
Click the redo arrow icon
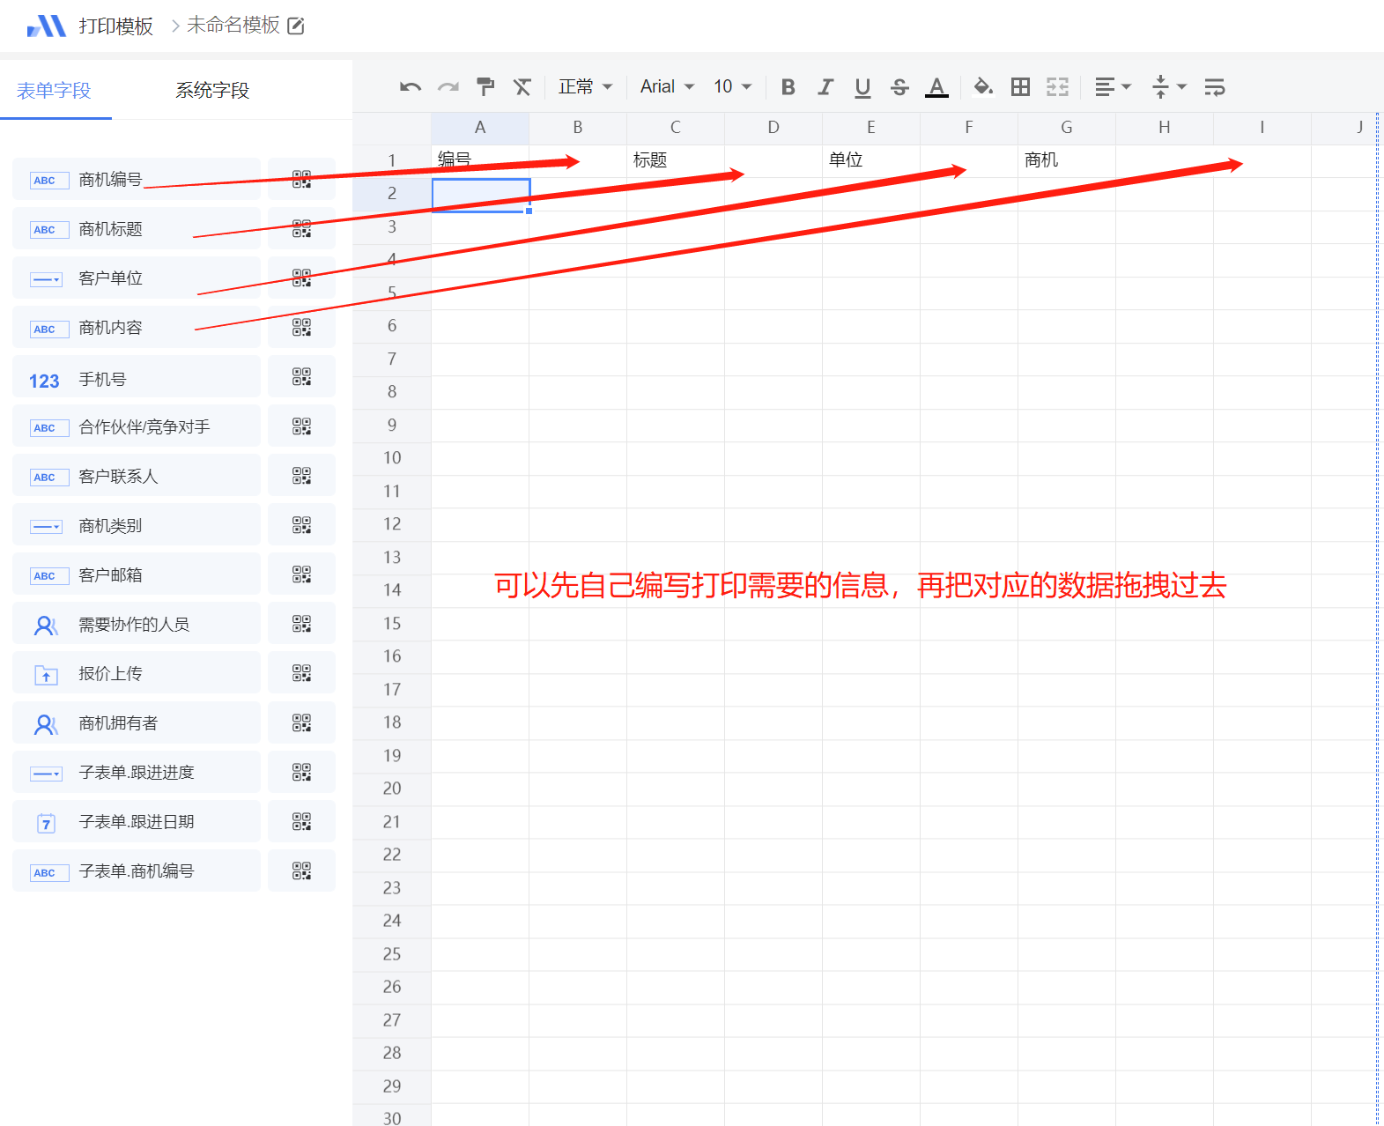tap(448, 87)
